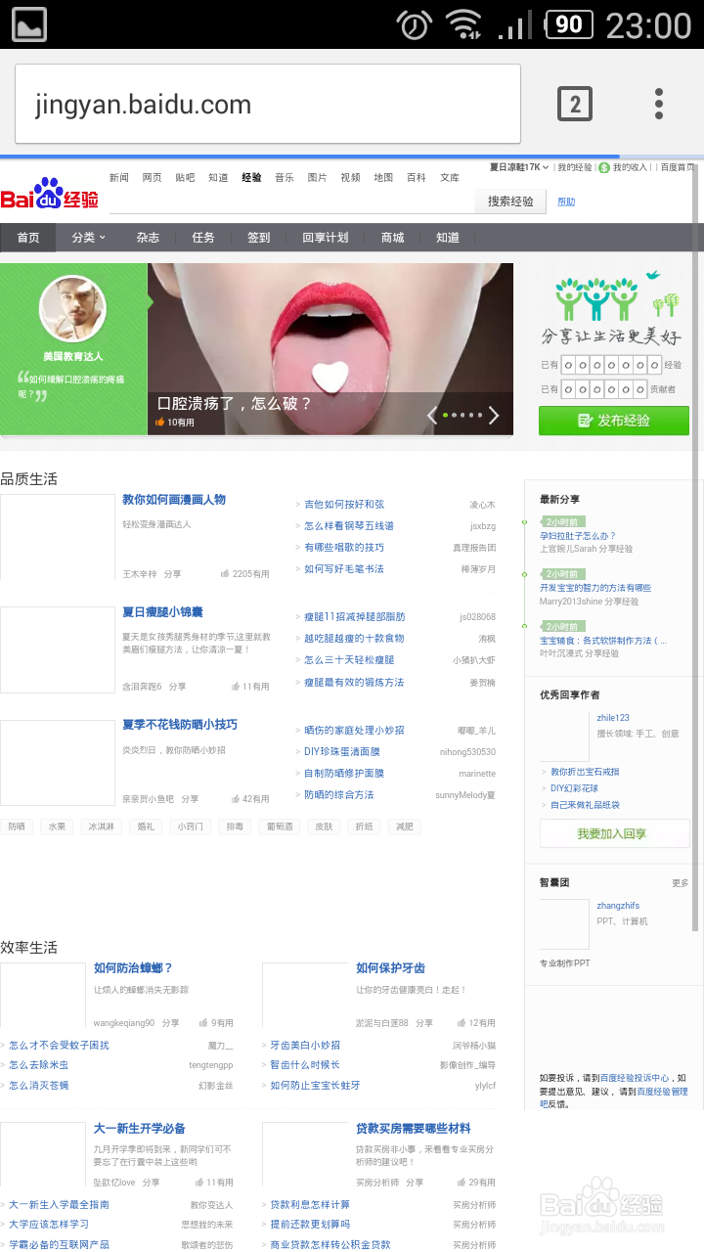This screenshot has width=704, height=1252.
Task: Click the 新闻 top link
Action: pos(119,178)
